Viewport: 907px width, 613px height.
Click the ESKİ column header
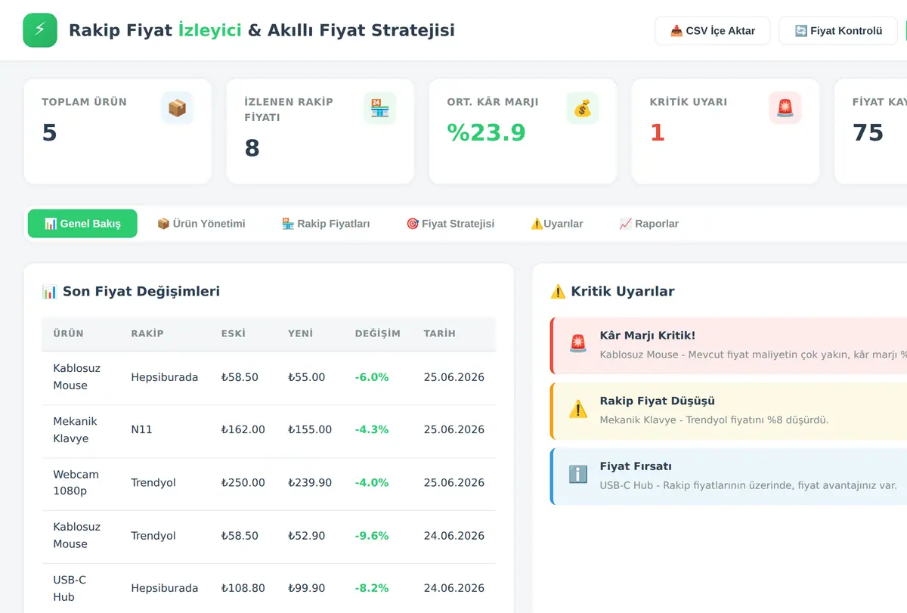[x=234, y=333]
